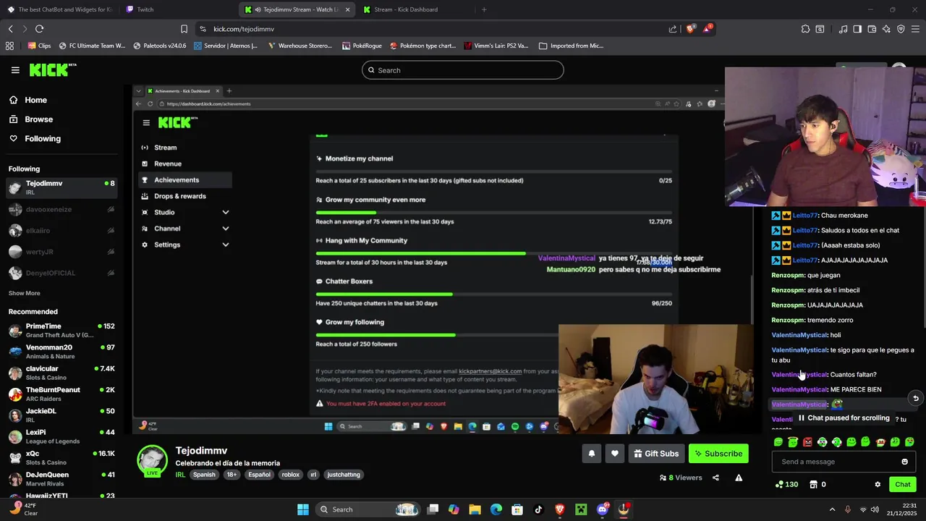This screenshot has width=926, height=521.
Task: Open Brave Rewards triangle icon
Action: click(707, 29)
